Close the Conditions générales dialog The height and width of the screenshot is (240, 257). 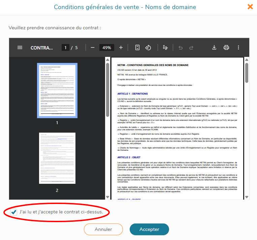tap(250, 7)
